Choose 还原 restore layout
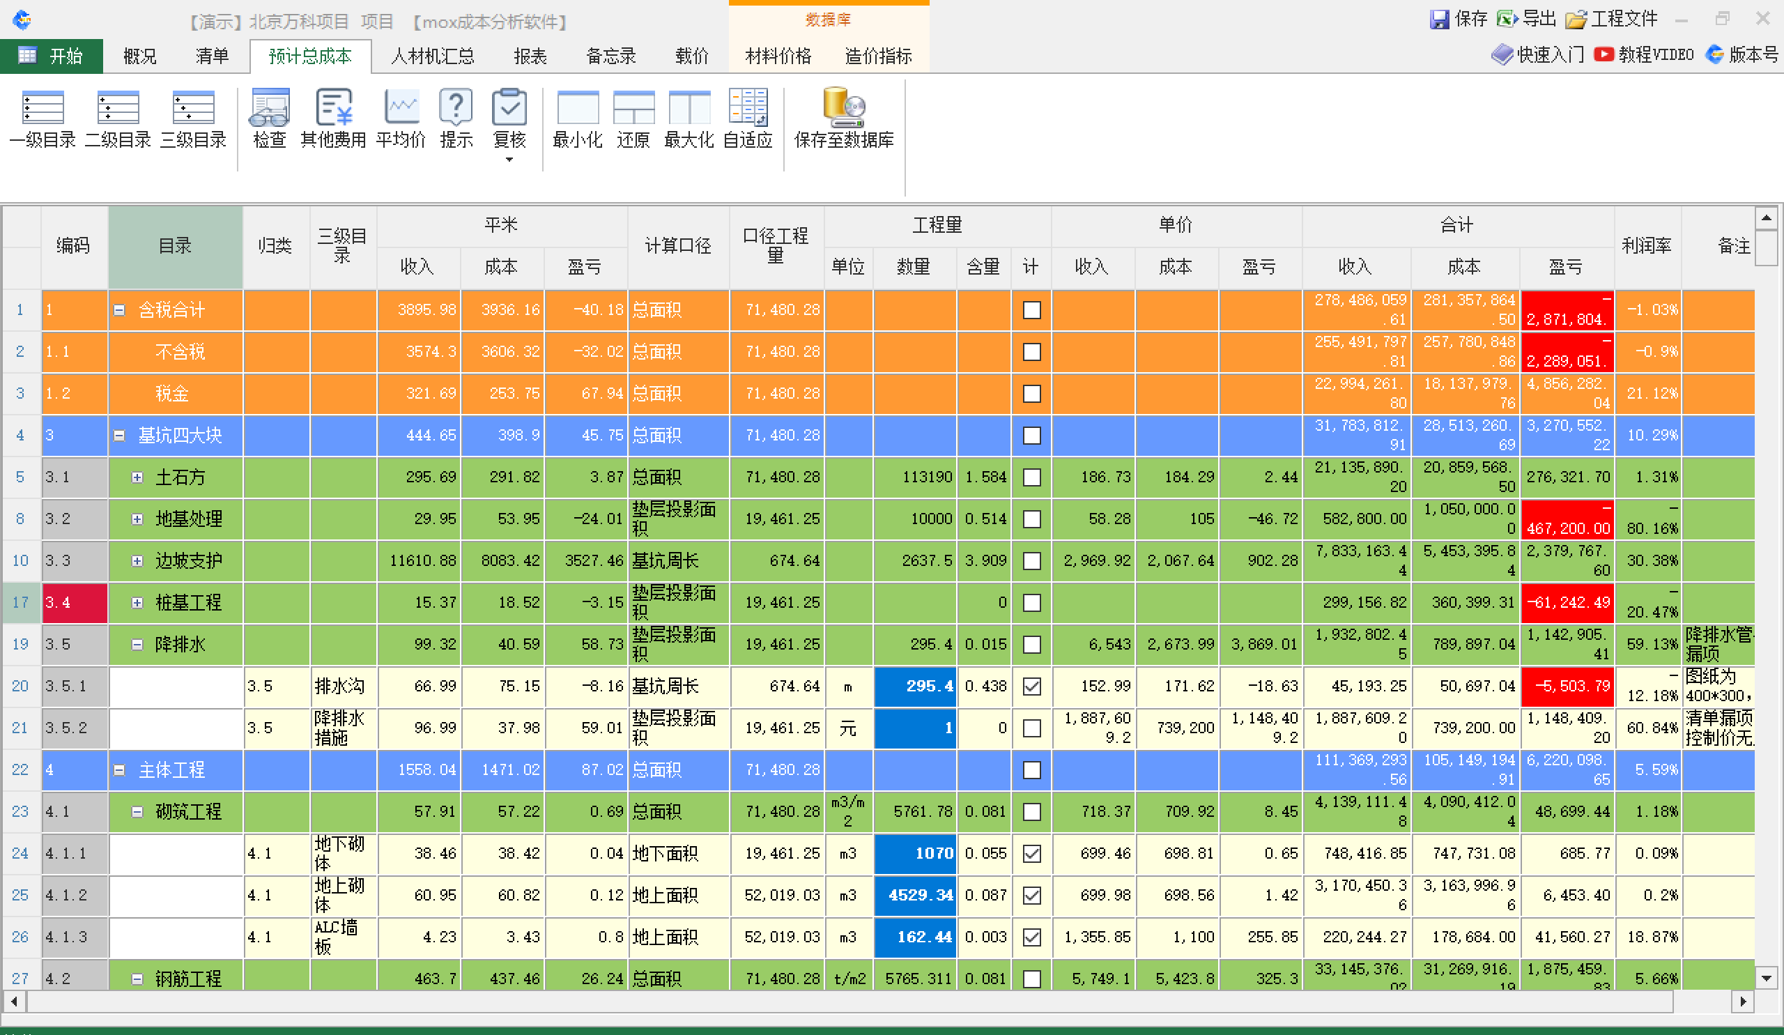1784x1035 pixels. tap(633, 119)
